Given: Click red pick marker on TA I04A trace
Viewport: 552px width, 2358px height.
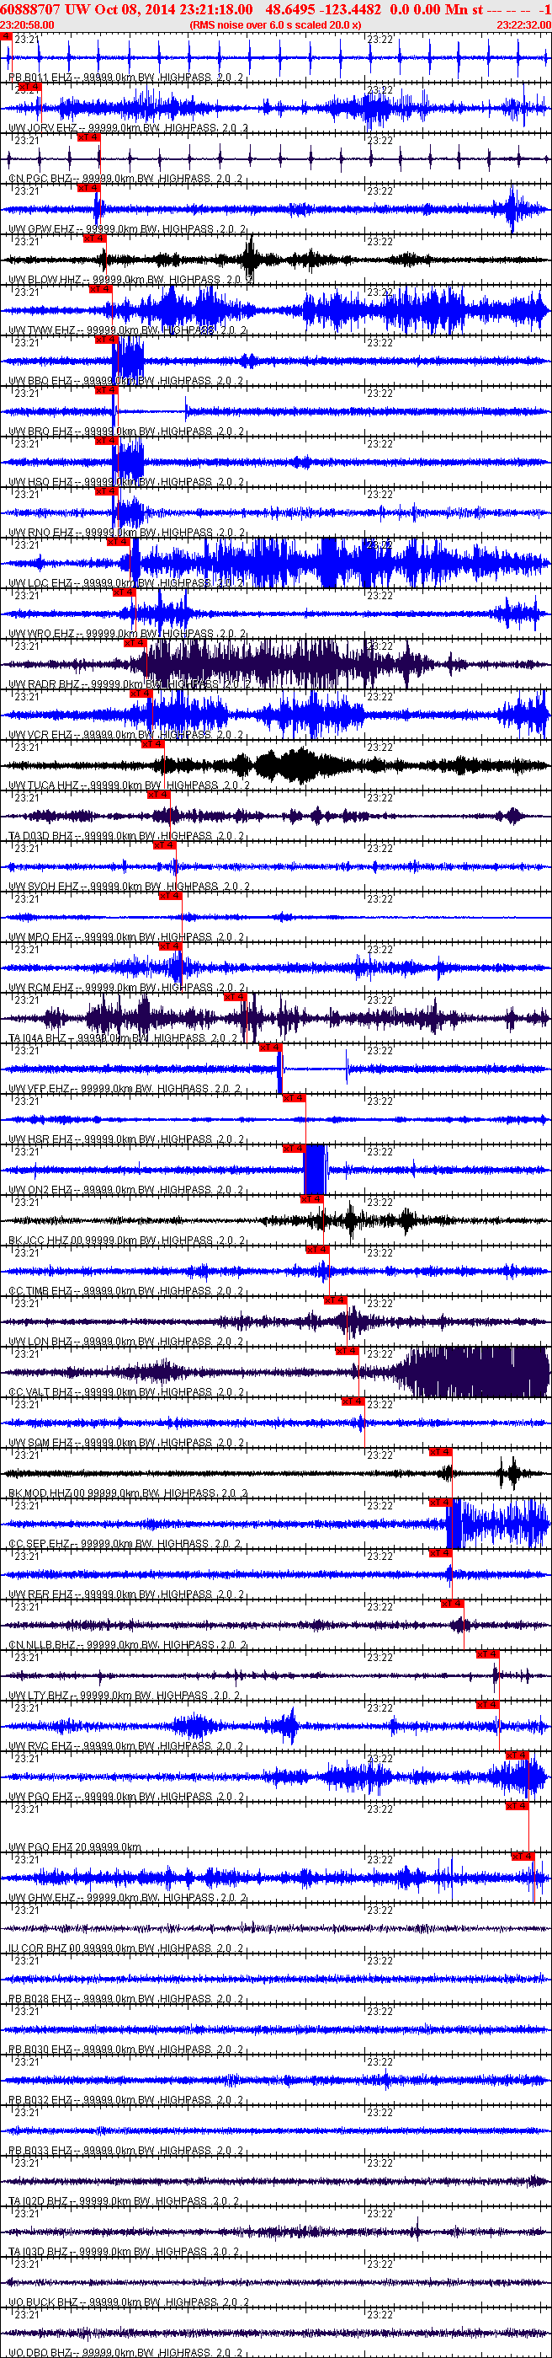Looking at the screenshot, I should 235,997.
